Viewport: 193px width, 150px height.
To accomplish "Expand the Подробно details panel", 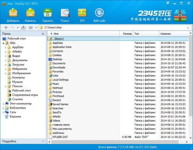I will 43,141.
